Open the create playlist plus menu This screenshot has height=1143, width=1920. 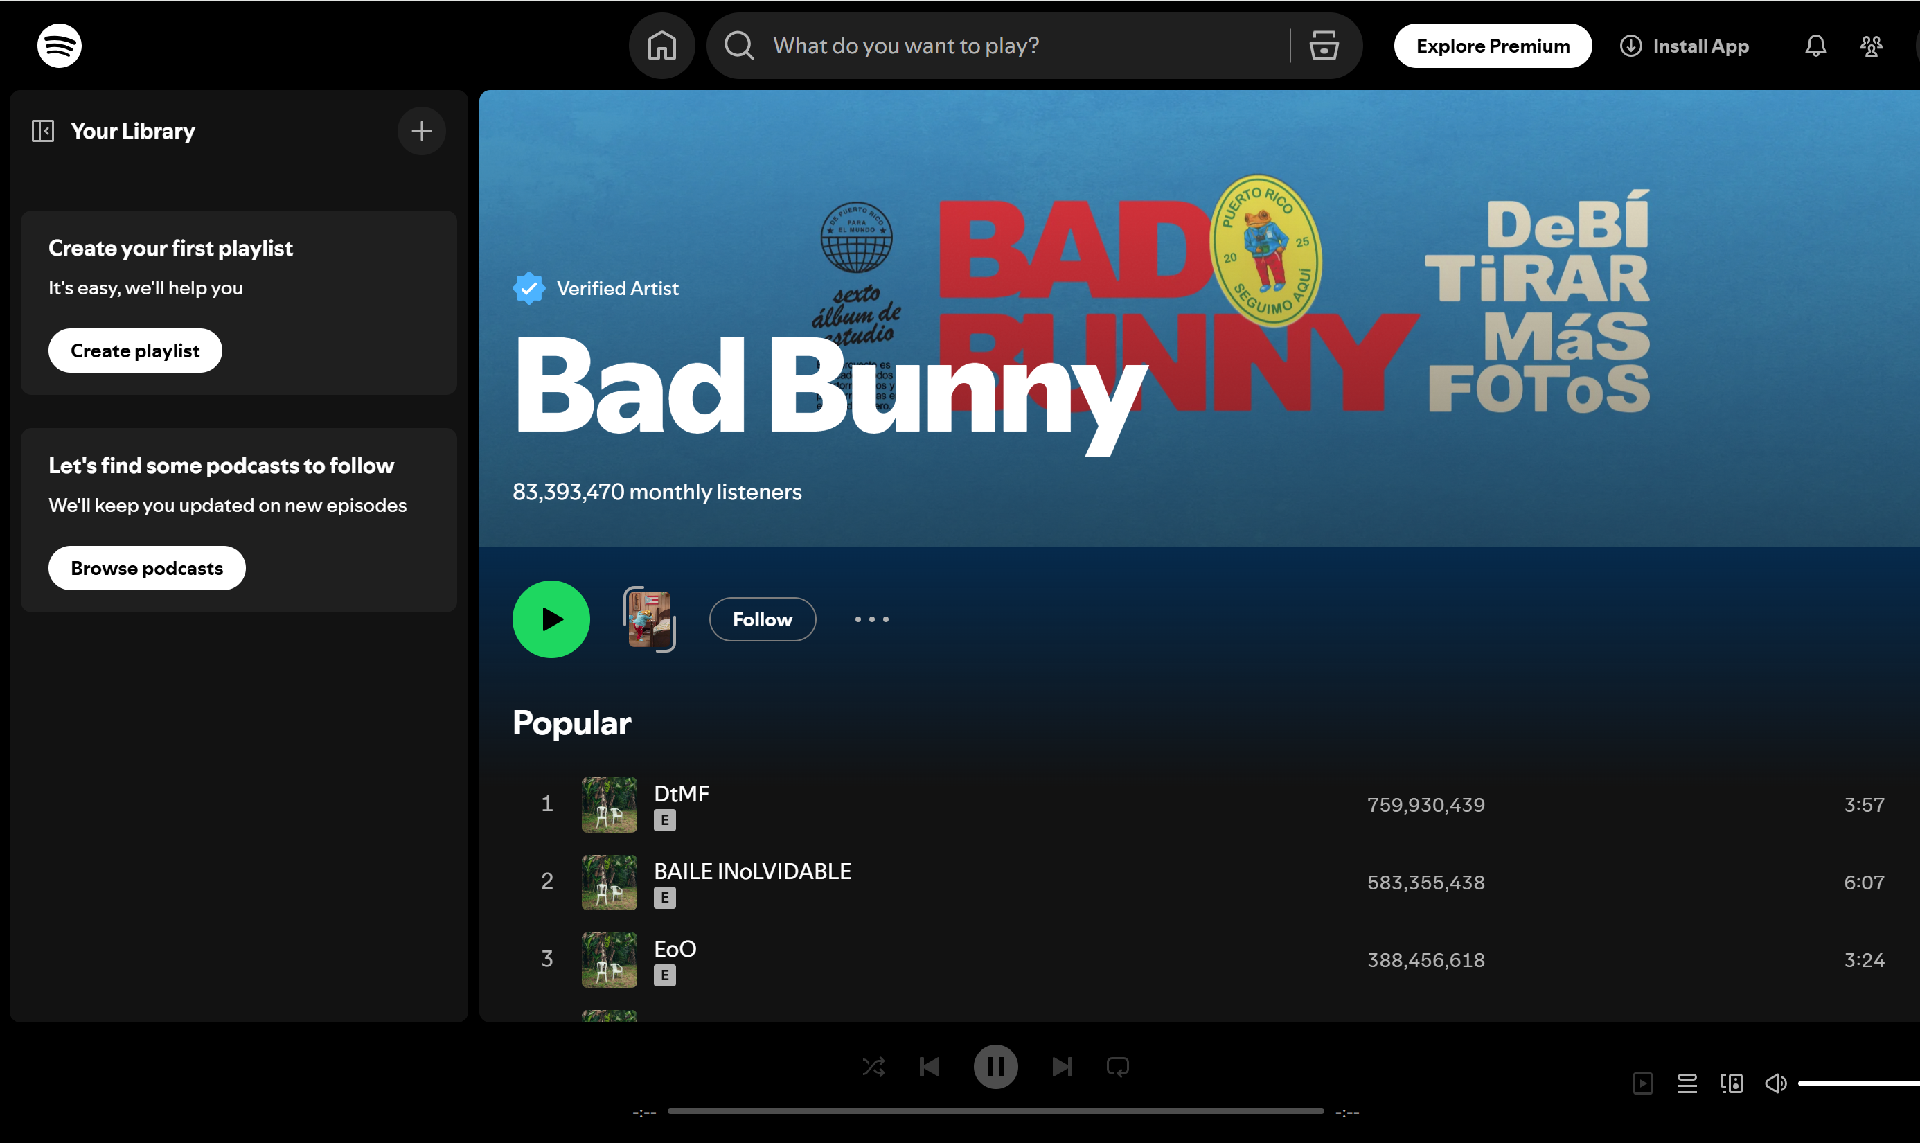pyautogui.click(x=420, y=130)
